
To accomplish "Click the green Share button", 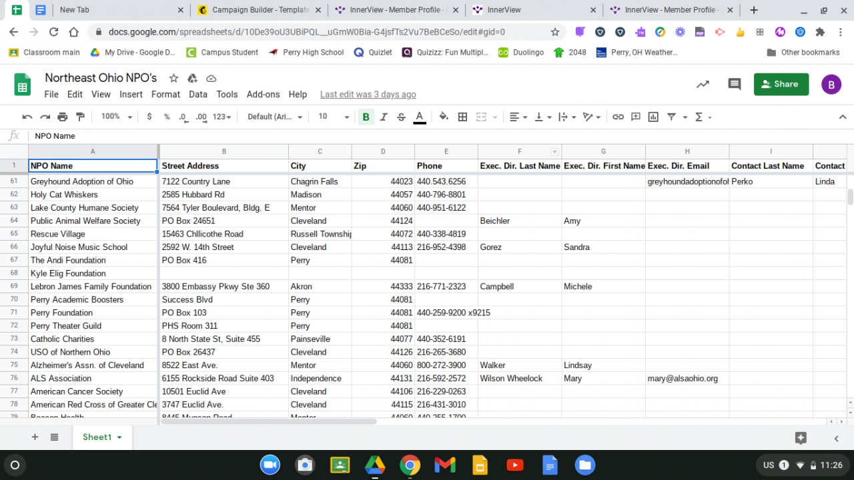I will 781,84.
